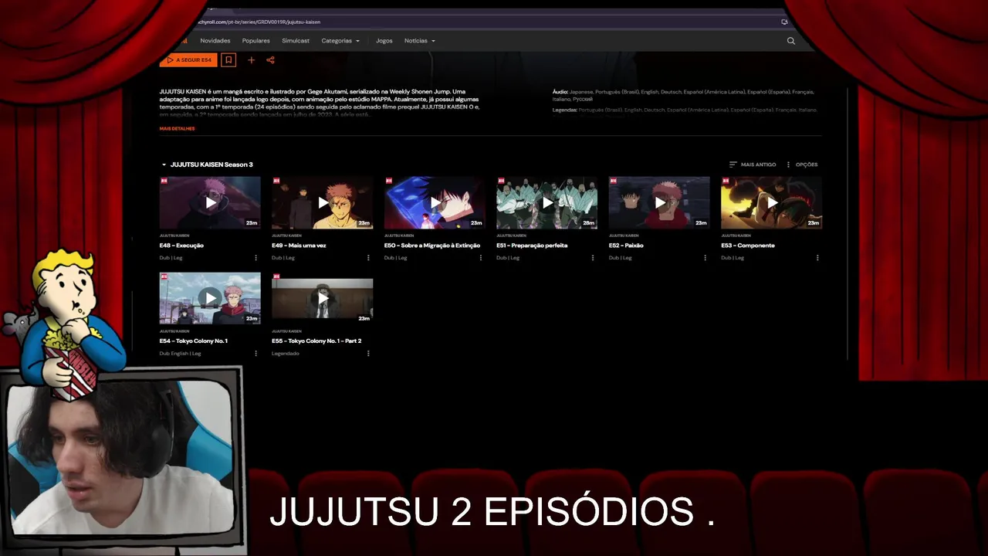Screen dimensions: 988x556
Task: Open the search magnifier icon
Action: click(790, 41)
